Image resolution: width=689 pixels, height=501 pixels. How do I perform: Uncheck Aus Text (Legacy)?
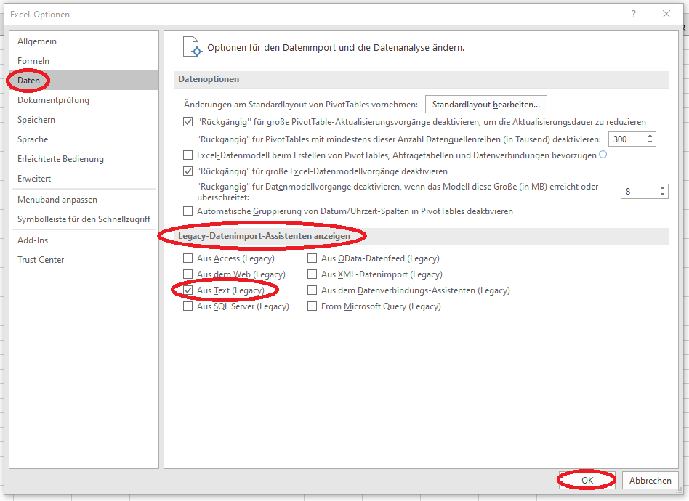click(x=188, y=290)
